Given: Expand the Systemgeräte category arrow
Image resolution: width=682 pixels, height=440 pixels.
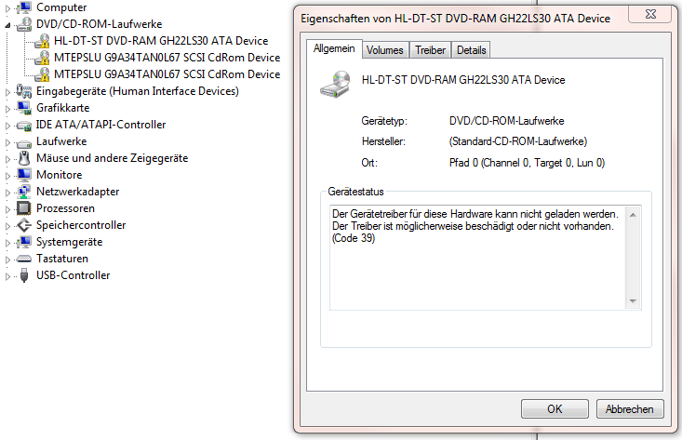Looking at the screenshot, I should (x=7, y=243).
